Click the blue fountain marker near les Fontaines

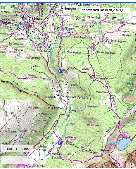click(x=17, y=55)
